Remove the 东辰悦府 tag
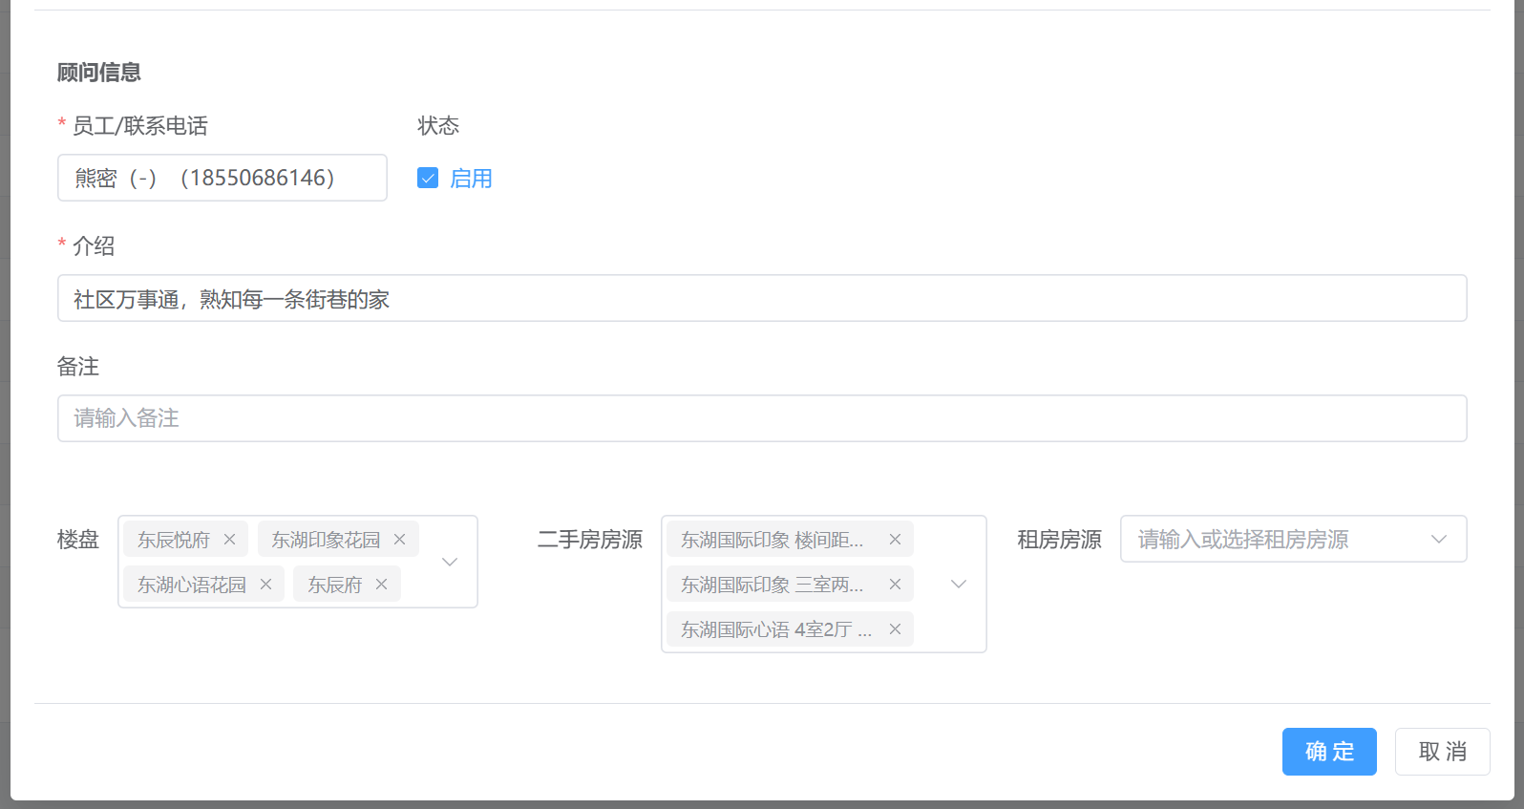This screenshot has width=1524, height=809. [229, 540]
